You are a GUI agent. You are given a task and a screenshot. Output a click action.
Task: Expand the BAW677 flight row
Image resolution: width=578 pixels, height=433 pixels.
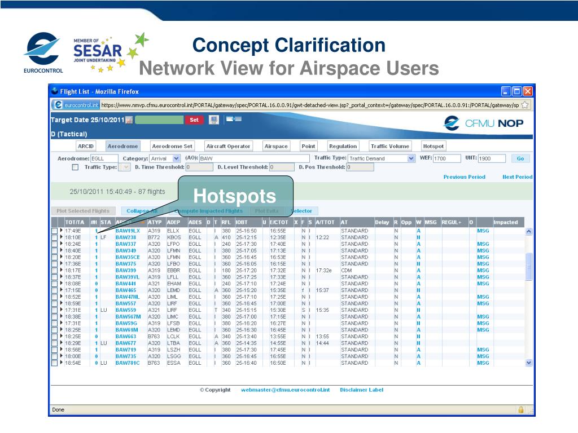pos(61,343)
